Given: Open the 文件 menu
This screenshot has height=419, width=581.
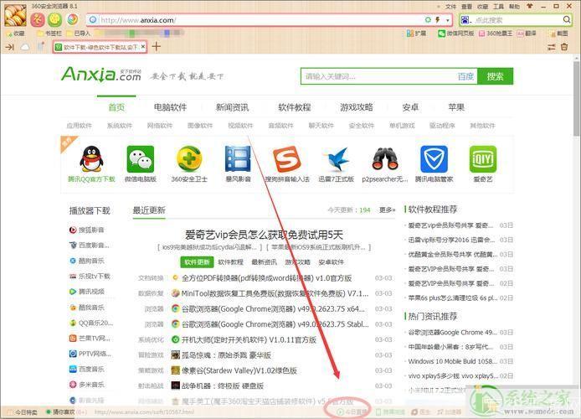Looking at the screenshot, I should coord(450,7).
